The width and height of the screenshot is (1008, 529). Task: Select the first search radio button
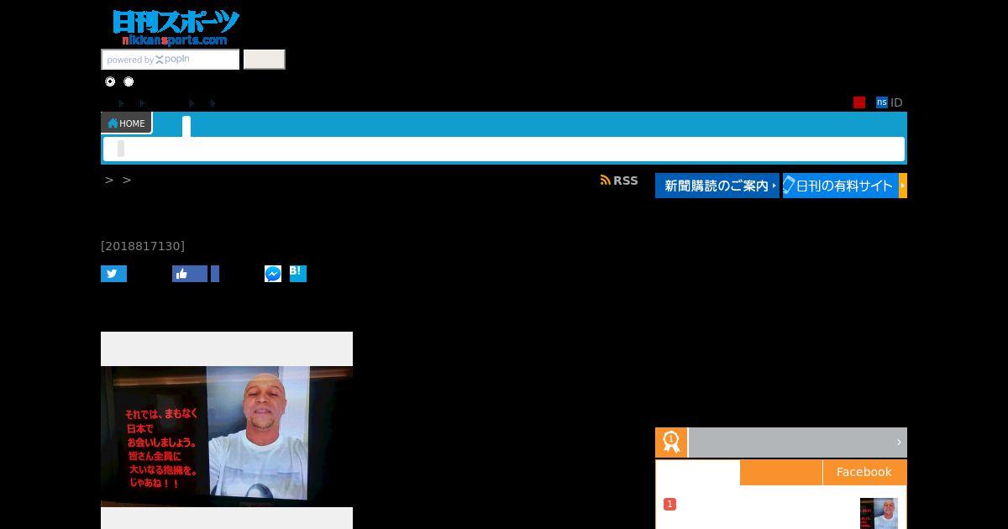pyautogui.click(x=110, y=81)
